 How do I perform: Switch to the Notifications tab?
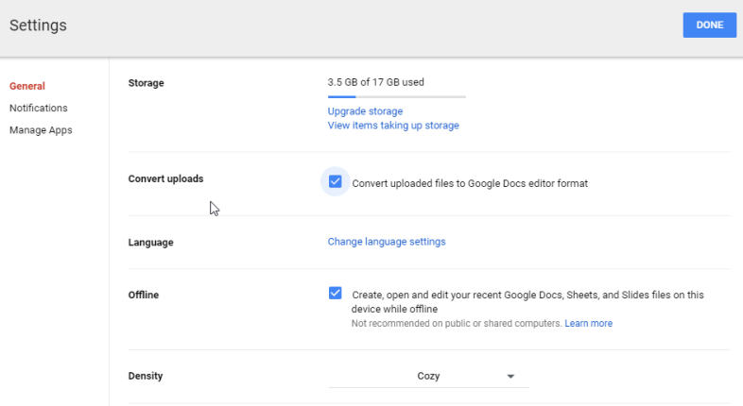(39, 108)
